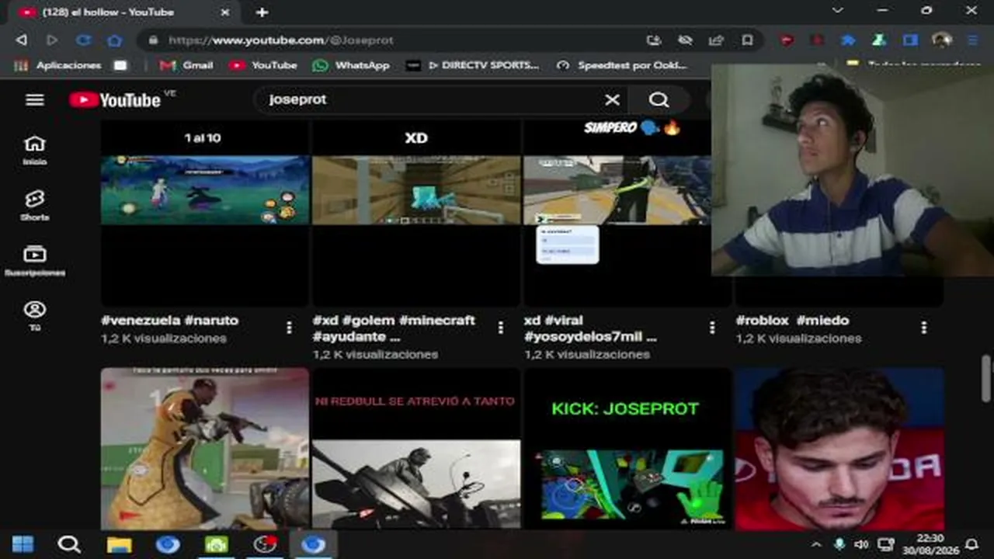Screen dimensions: 994x559
Task: Open the short showing man in red jersey
Action: (839, 449)
